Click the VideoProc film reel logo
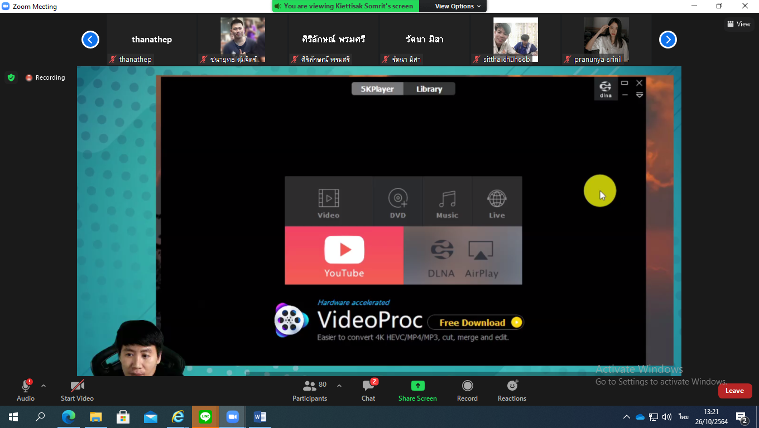This screenshot has height=428, width=759. click(291, 320)
